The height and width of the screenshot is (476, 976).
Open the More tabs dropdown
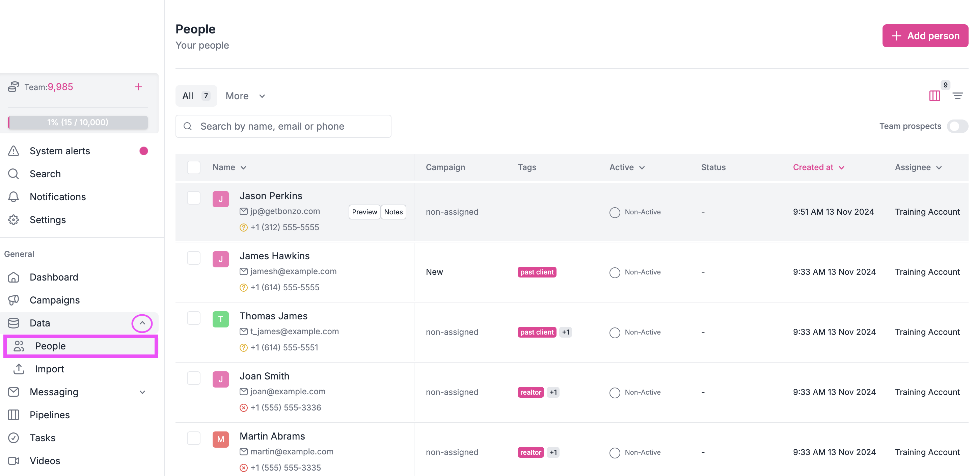(245, 96)
